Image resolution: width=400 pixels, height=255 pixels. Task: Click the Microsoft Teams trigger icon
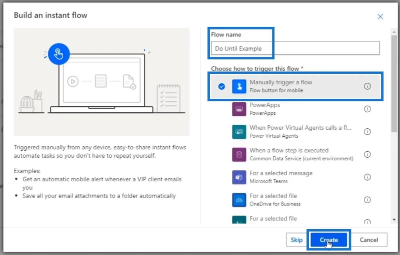[x=239, y=177]
